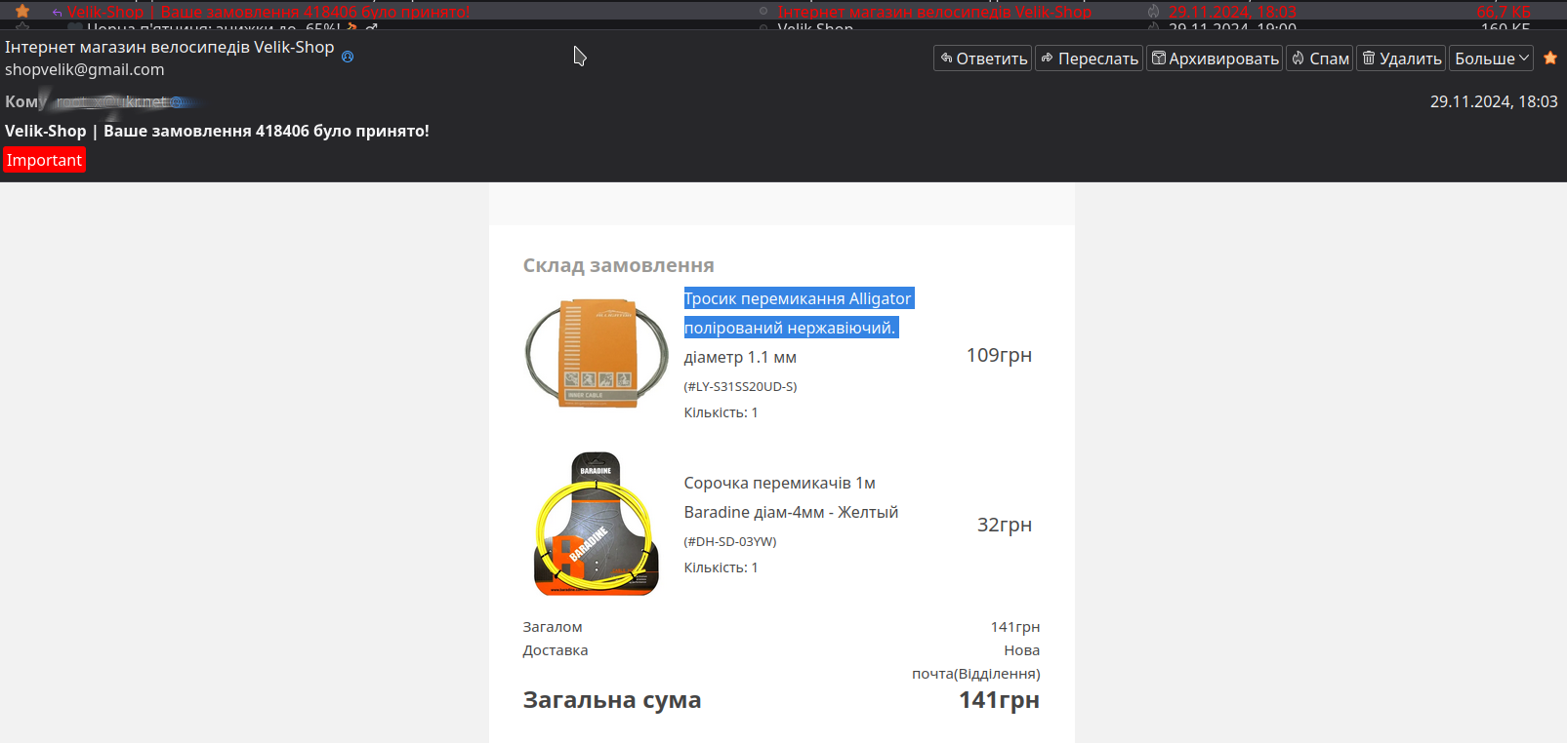
Task: Click the junk flame icon in the message row
Action: (1153, 12)
